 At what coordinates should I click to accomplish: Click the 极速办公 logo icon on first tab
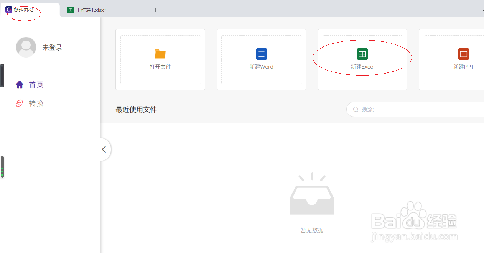tap(8, 9)
